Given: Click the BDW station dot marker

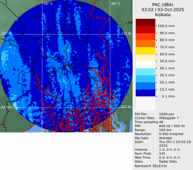Looking at the screenshot, I should pyautogui.click(x=33, y=17).
